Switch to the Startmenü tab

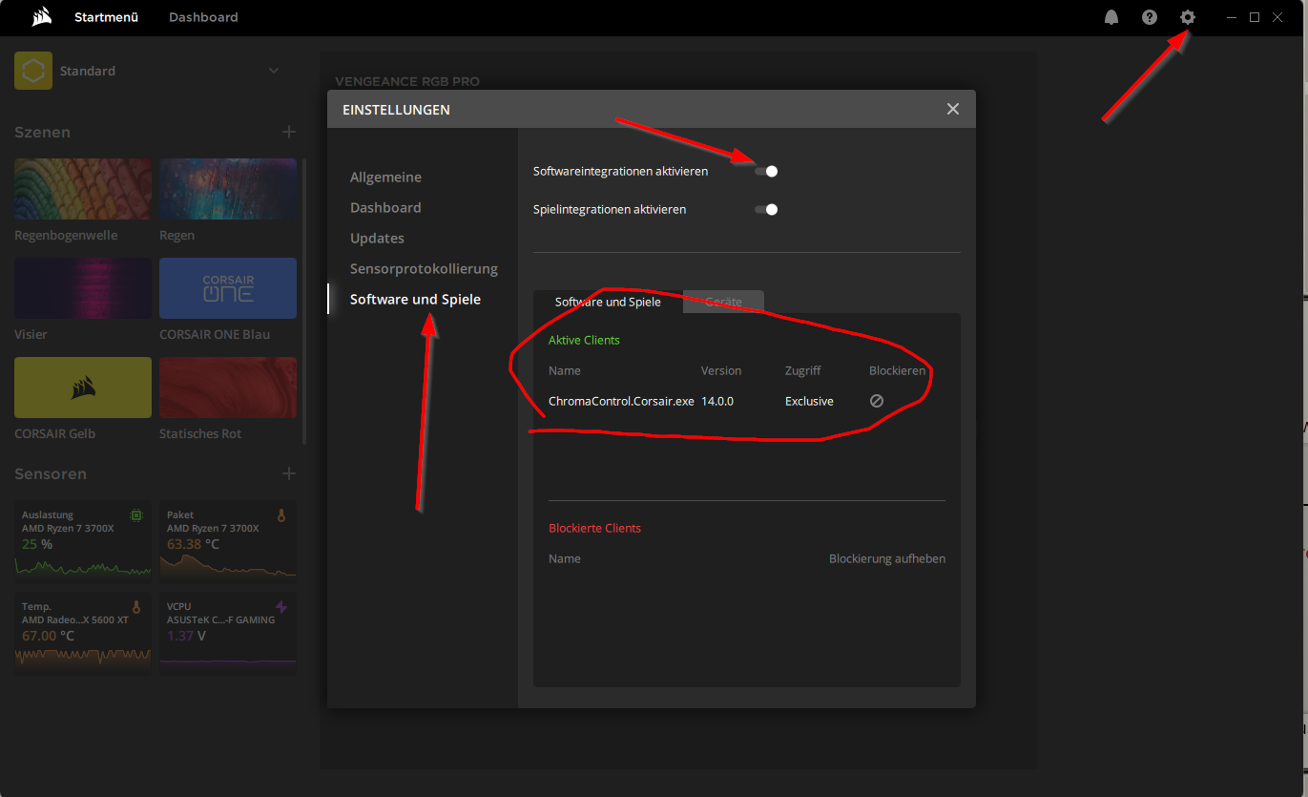click(x=107, y=17)
